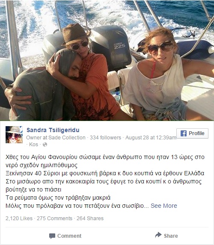Click the line mentioning 40 Σύριοι

pyautogui.click(x=105, y=173)
